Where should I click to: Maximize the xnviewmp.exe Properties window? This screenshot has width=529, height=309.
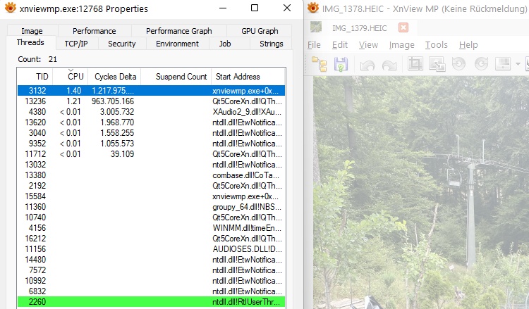[x=255, y=8]
